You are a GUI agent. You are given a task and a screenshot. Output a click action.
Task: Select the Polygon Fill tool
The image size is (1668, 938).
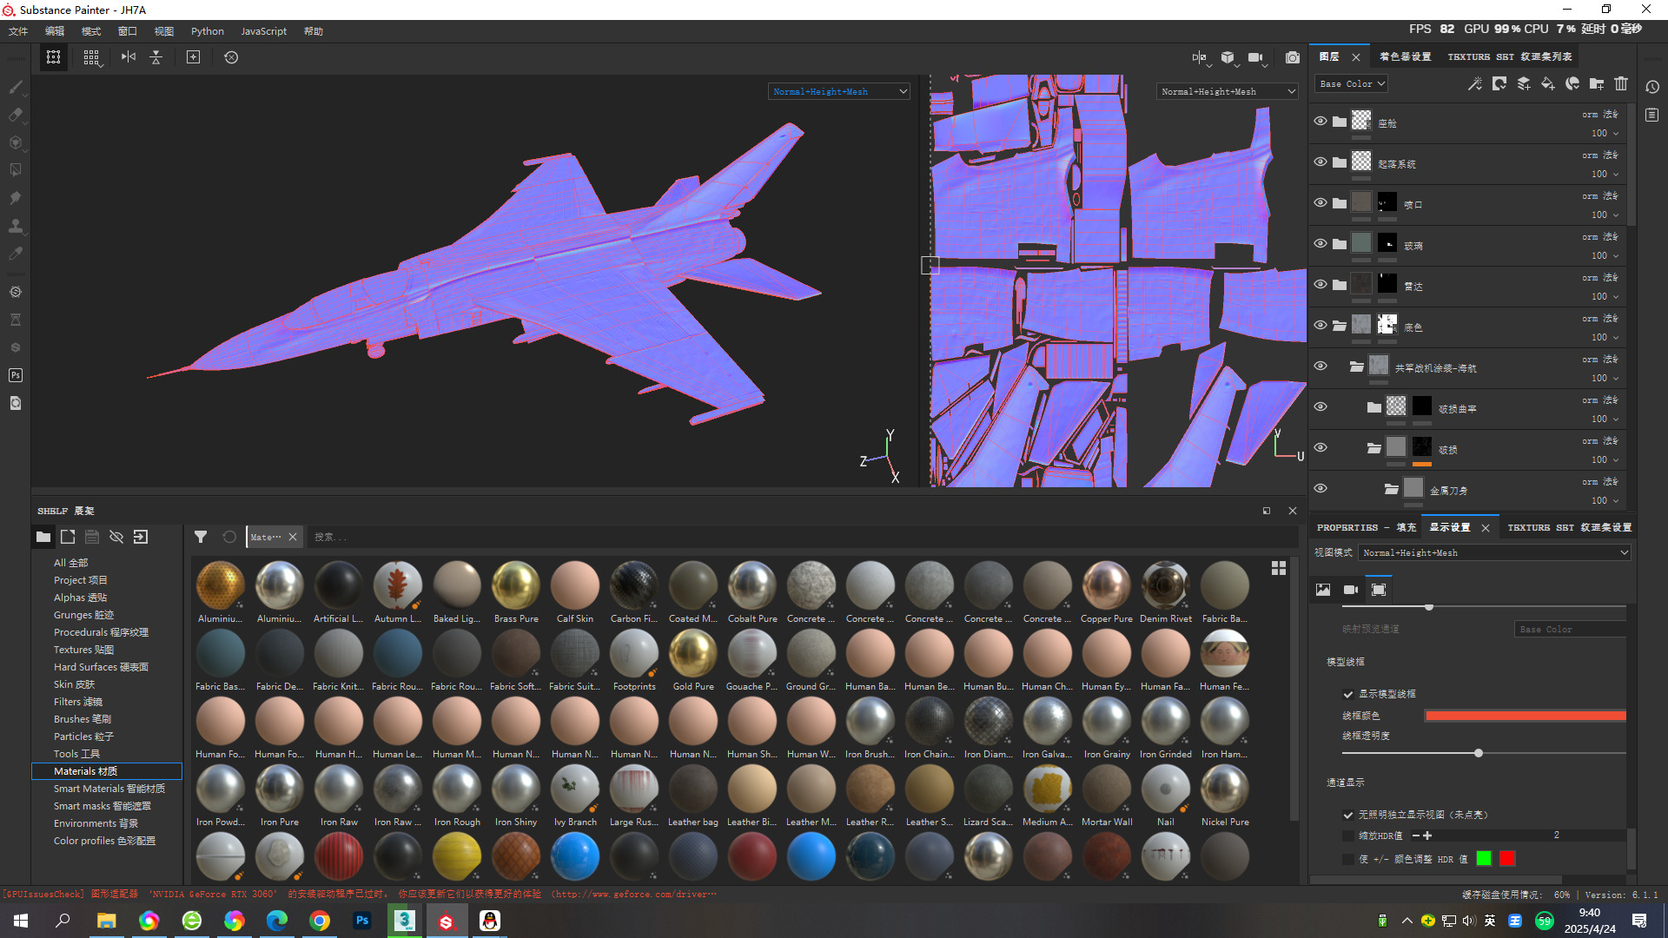[16, 170]
